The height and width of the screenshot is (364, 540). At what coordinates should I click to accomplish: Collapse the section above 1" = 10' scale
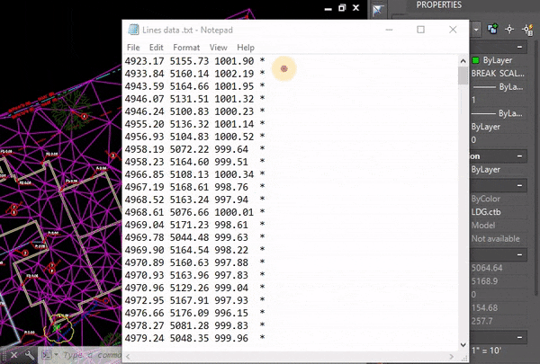(x=519, y=337)
